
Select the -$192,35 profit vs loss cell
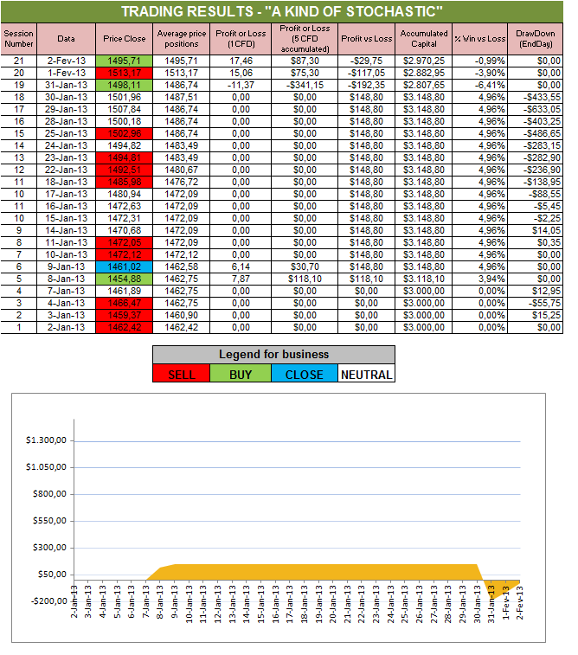[366, 85]
